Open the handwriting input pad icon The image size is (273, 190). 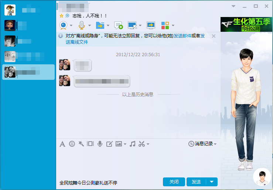[109, 144]
